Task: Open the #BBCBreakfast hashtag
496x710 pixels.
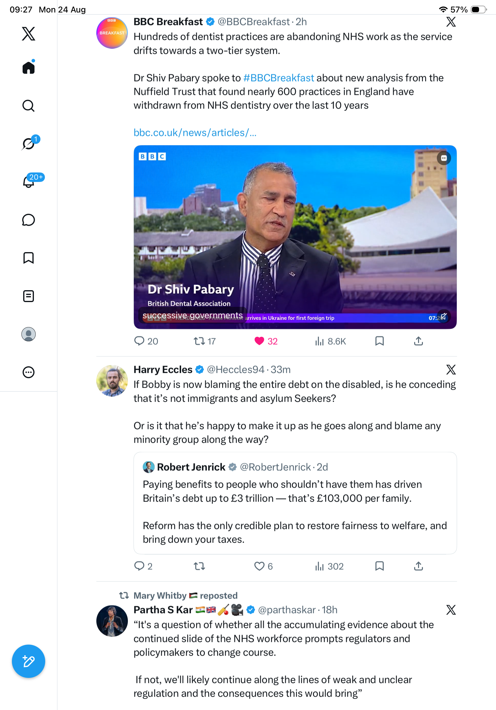Action: point(279,78)
